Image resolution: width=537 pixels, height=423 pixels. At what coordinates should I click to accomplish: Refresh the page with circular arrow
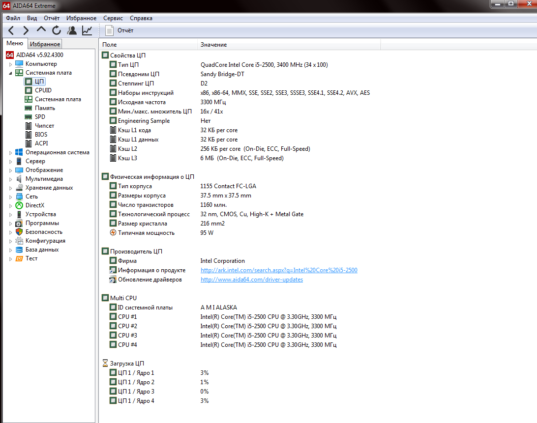click(x=57, y=30)
